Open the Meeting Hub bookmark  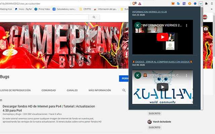(x=6, y=9)
